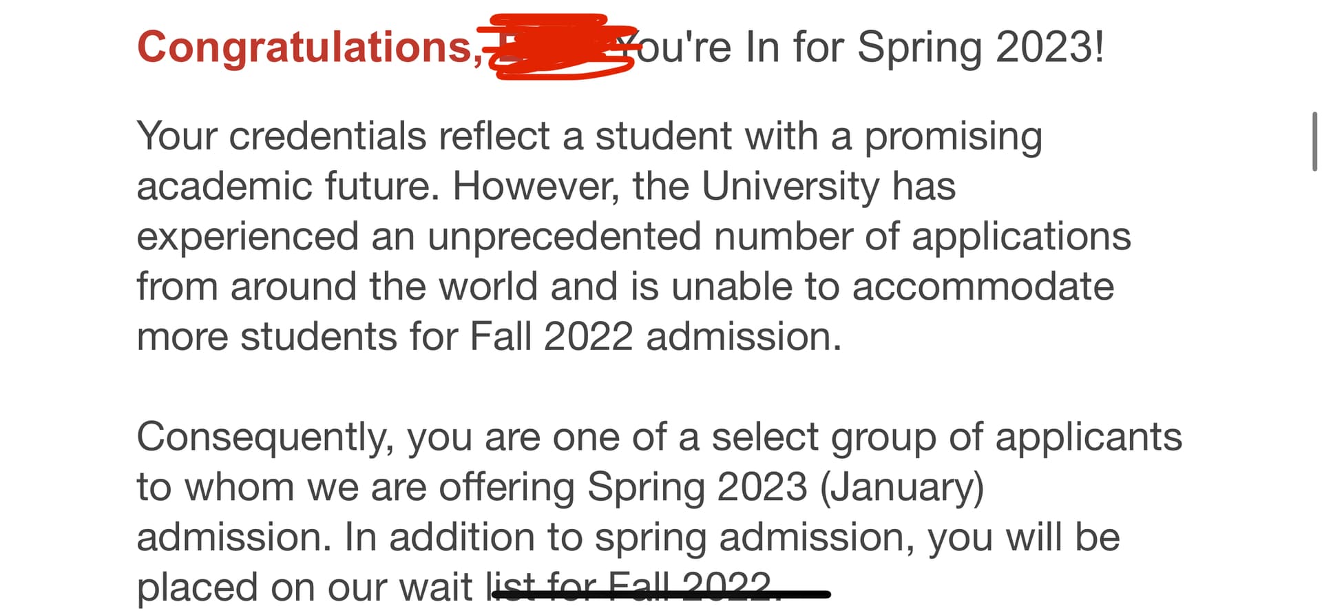
Task: Click "You're In for Spring 2023!" heading
Action: (861, 48)
